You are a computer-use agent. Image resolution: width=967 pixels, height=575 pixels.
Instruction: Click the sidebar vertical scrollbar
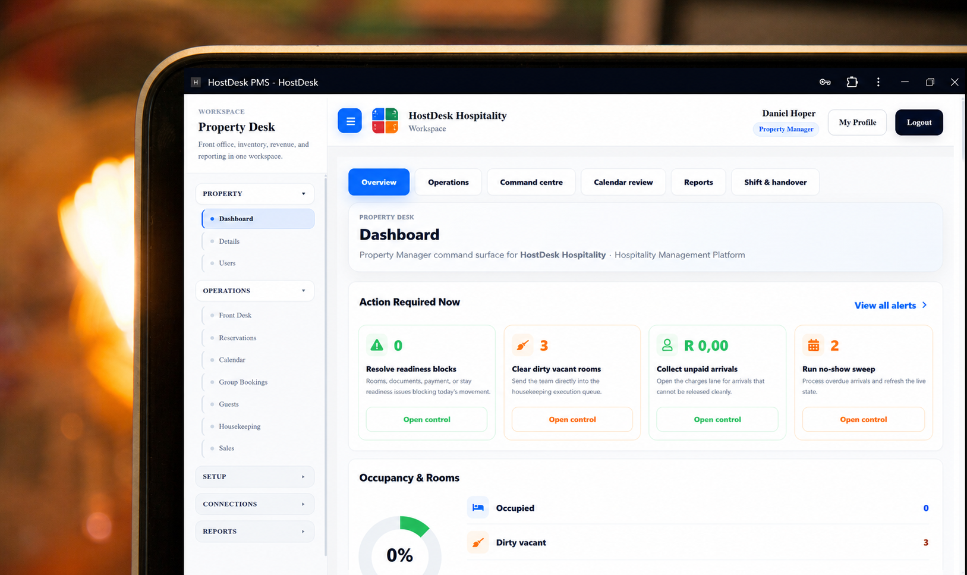326,366
